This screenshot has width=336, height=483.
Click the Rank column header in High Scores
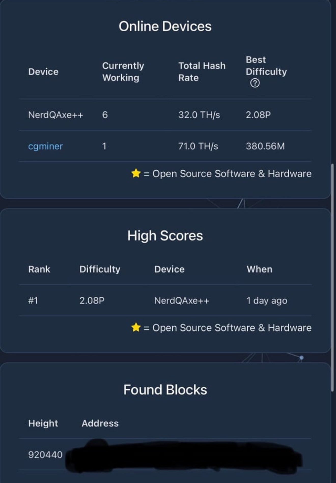(39, 269)
